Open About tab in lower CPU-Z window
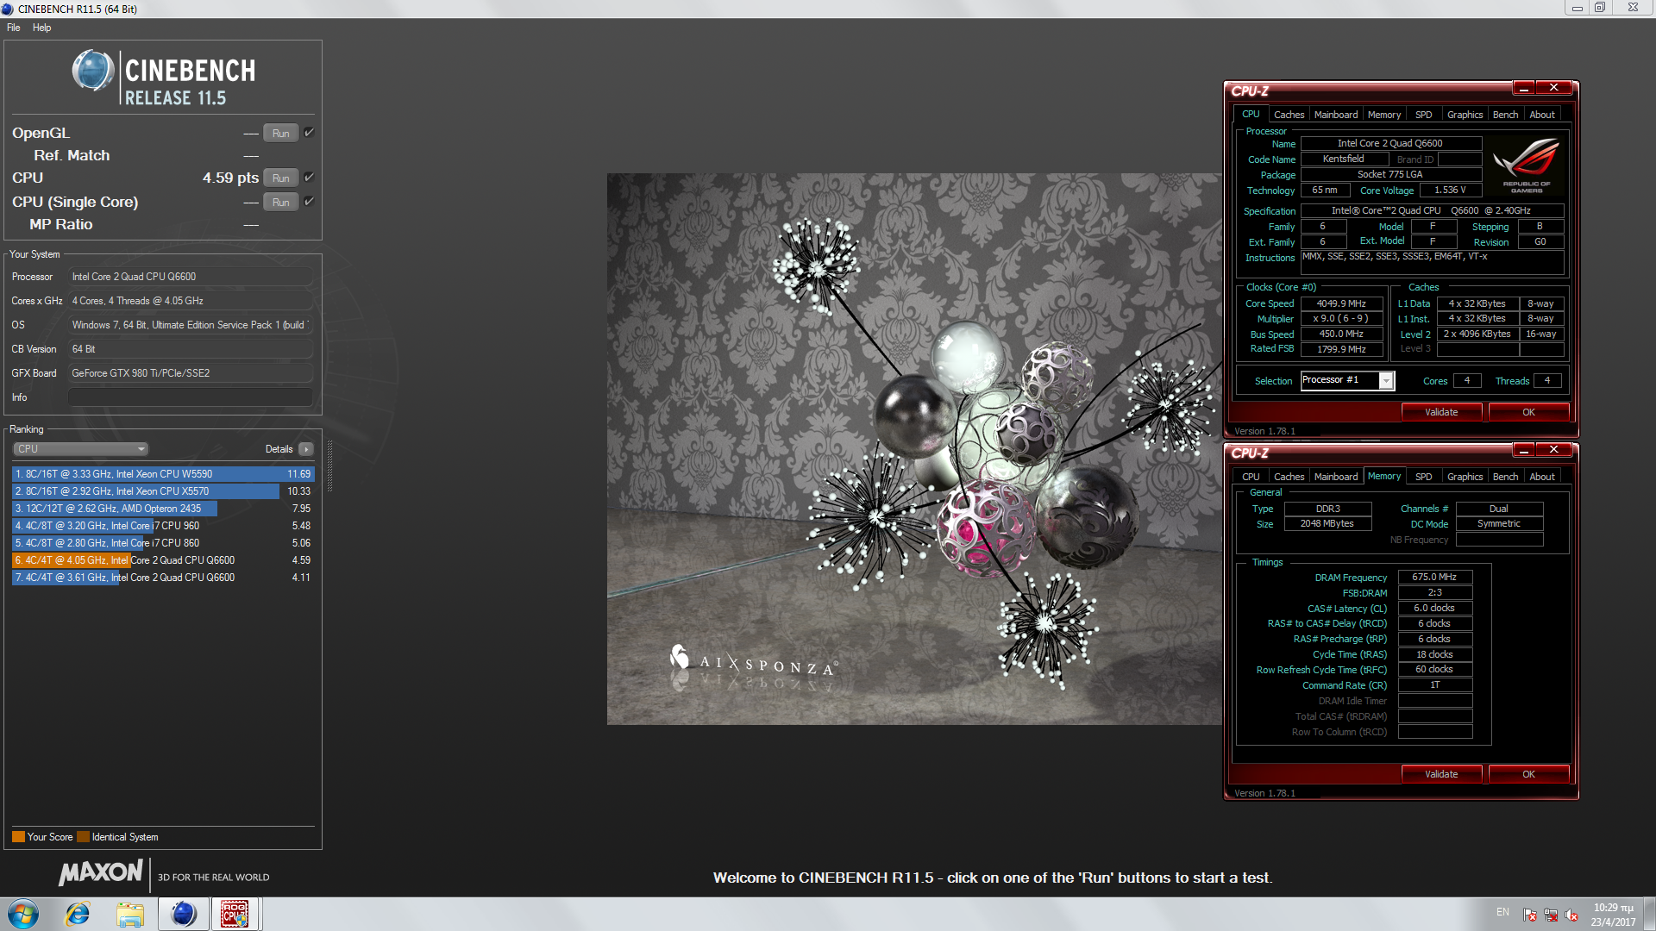Screen dimensions: 1656x931 [1542, 477]
